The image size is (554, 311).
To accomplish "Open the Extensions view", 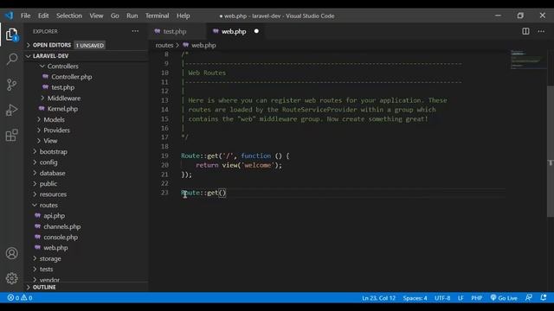I will (11, 135).
